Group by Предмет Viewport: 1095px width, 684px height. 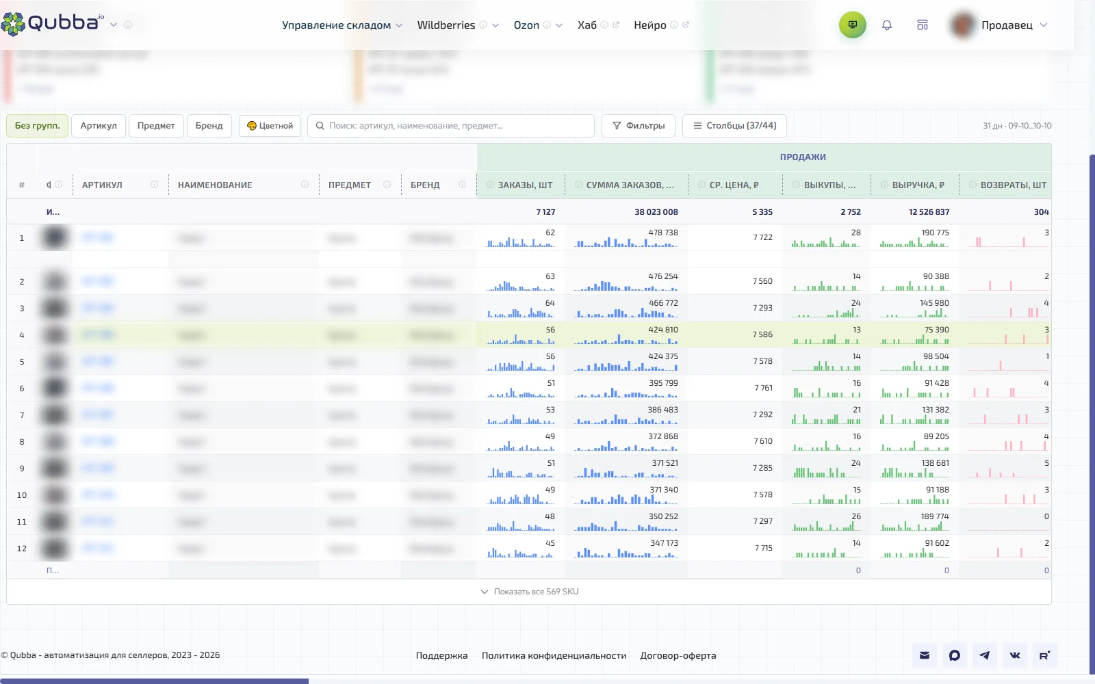tap(156, 126)
